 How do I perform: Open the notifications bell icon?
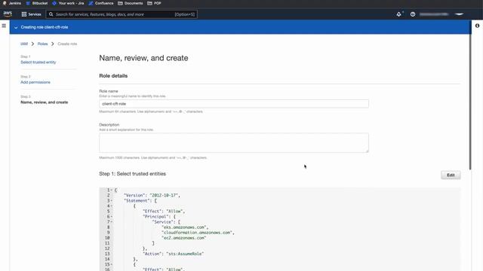point(399,14)
